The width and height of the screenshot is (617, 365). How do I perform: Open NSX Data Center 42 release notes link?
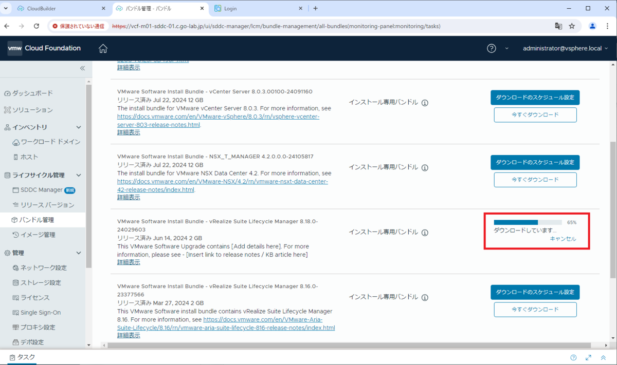tap(223, 185)
